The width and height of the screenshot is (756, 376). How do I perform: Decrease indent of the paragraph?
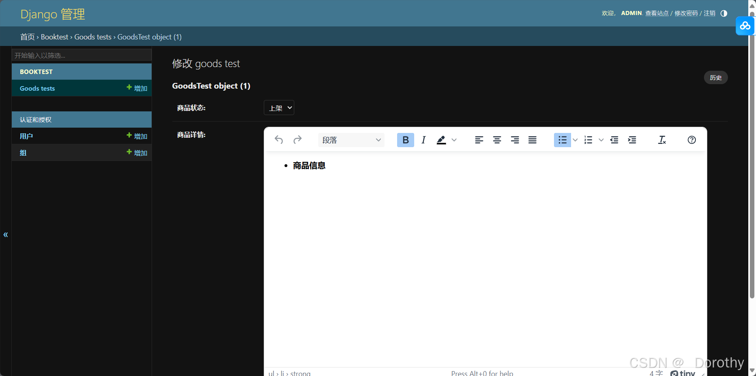(x=614, y=140)
